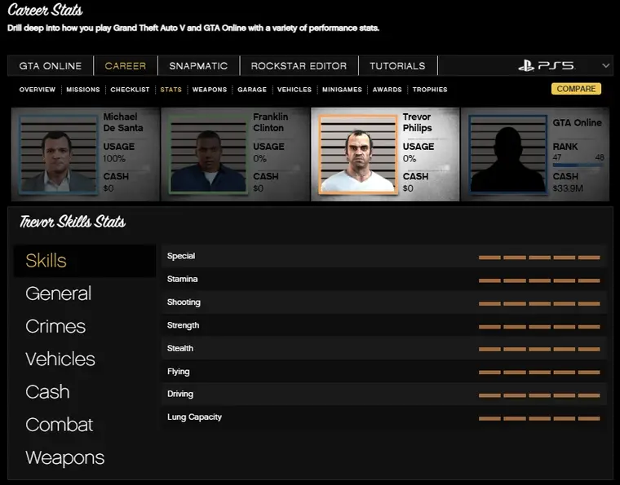Click the Lung Capacity skill label
Image resolution: width=620 pixels, height=485 pixels.
(194, 417)
